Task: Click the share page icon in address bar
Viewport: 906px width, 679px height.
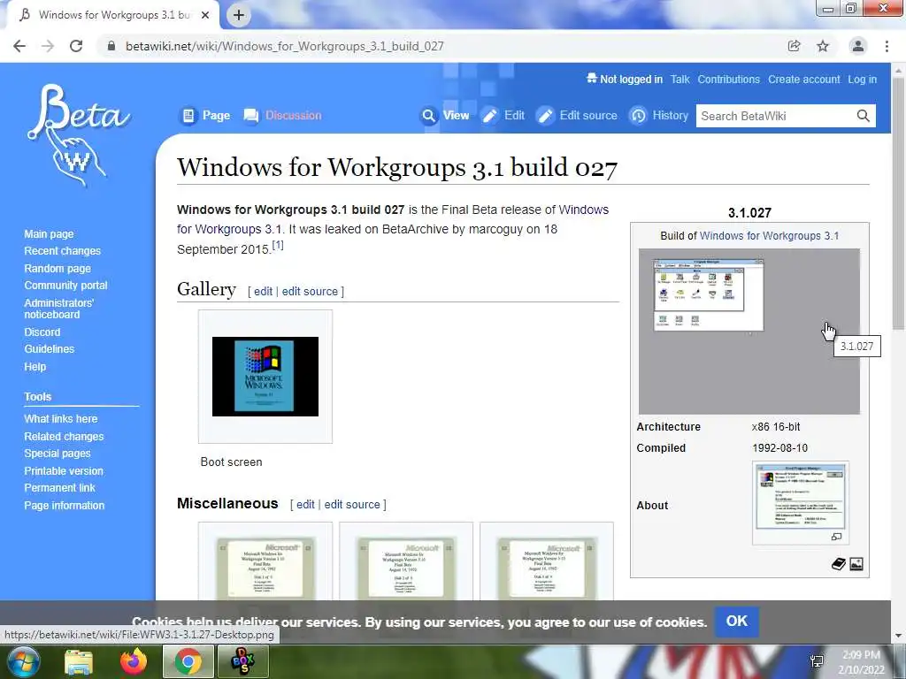Action: 794,46
